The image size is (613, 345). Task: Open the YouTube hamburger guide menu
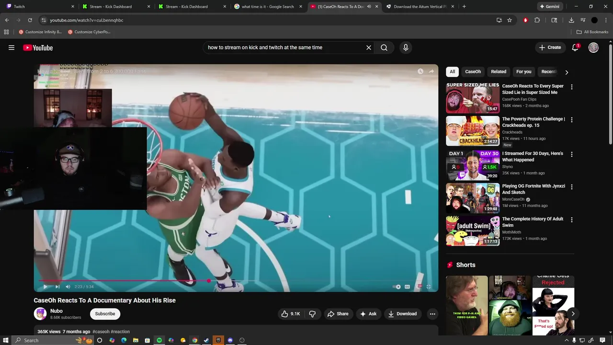(11, 47)
